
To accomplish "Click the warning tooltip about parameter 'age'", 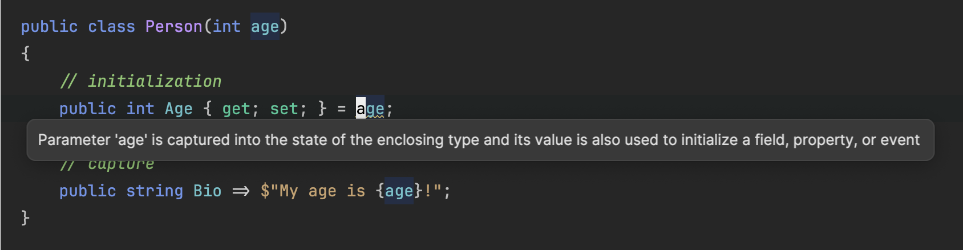I will point(480,140).
